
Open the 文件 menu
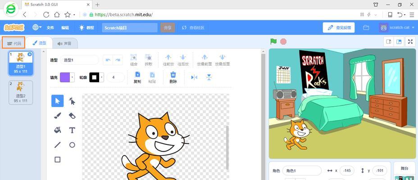50,28
